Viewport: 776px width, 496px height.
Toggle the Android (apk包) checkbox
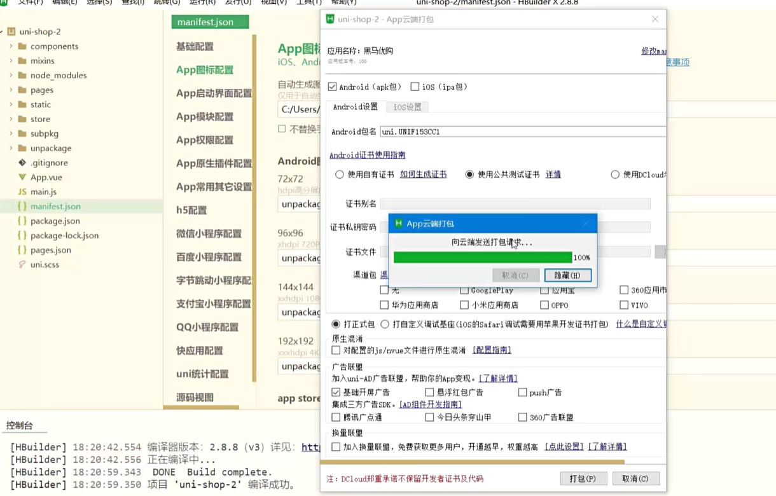(332, 86)
